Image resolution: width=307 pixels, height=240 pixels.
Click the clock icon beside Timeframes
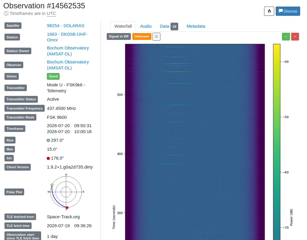[6, 13]
